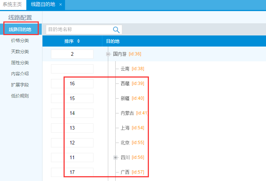Open 扩展字段 sidebar item
Viewport: 266px width, 181px height.
[x=20, y=85]
